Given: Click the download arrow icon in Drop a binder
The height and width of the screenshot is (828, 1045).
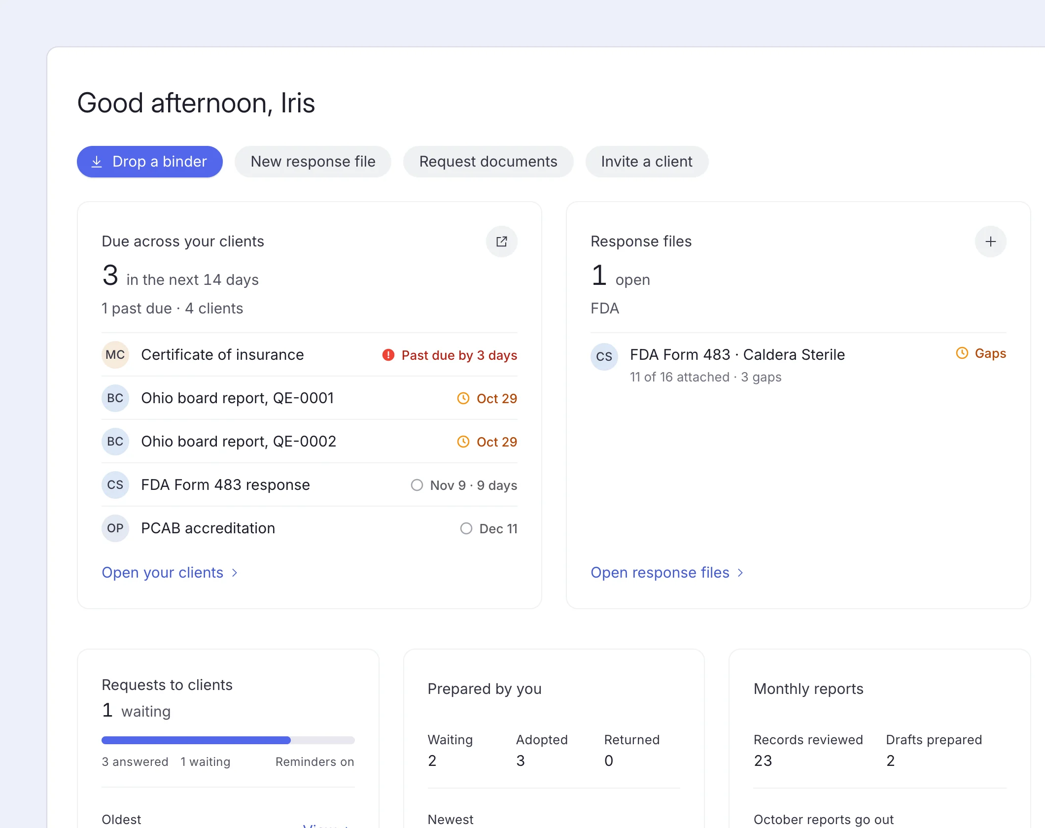Looking at the screenshot, I should tap(97, 162).
